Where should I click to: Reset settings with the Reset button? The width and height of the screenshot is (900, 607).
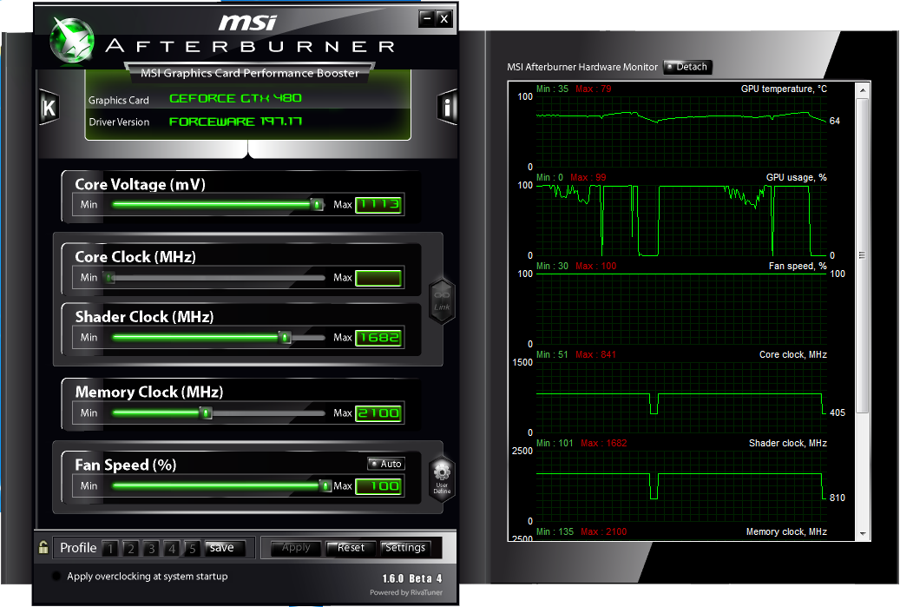click(351, 548)
